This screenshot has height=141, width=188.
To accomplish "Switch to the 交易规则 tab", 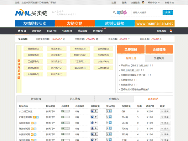I will click(x=159, y=58).
